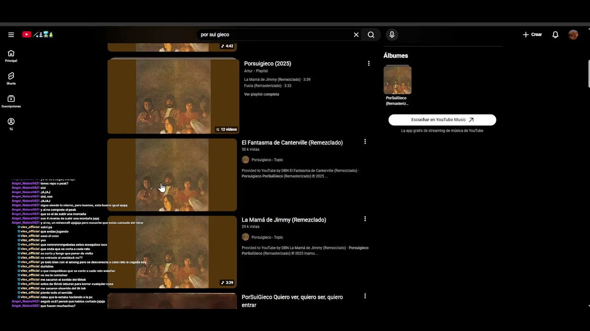This screenshot has width=590, height=331.
Task: Click Artur · Playlist label
Action: click(256, 71)
